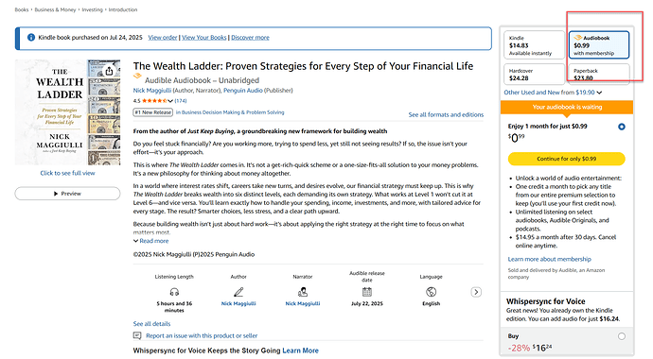
Task: Expand description with Read more
Action: 150,241
